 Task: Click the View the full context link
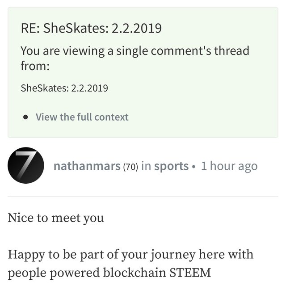(82, 117)
